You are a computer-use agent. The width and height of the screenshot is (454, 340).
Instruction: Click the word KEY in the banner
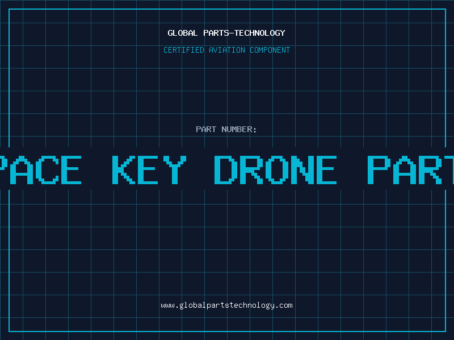149,169
